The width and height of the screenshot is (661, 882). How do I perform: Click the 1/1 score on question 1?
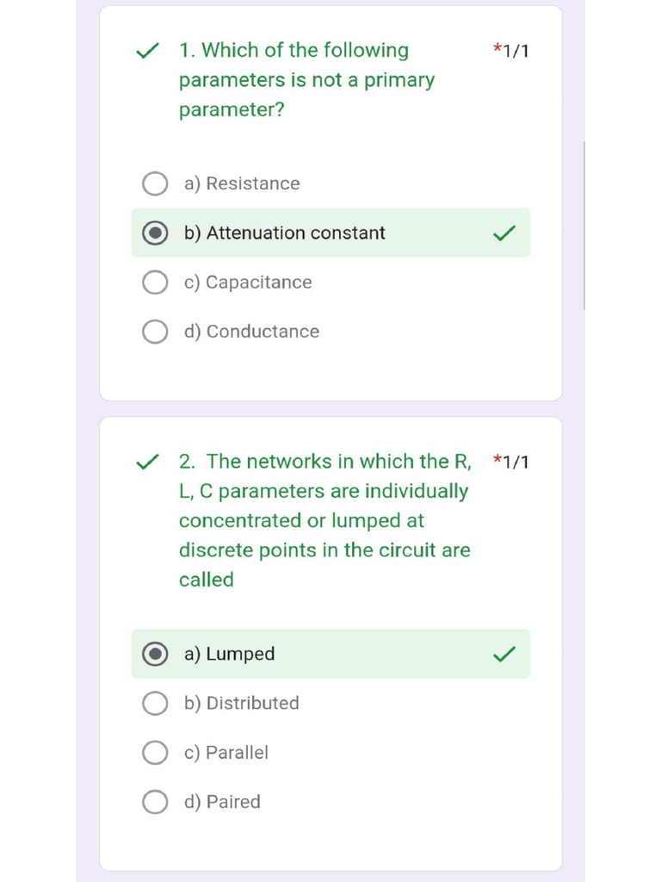click(x=513, y=52)
